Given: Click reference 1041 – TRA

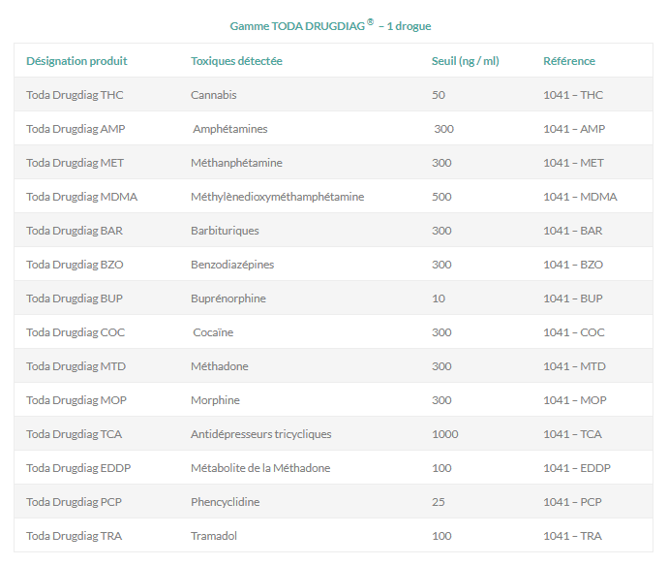Looking at the screenshot, I should (x=573, y=536).
